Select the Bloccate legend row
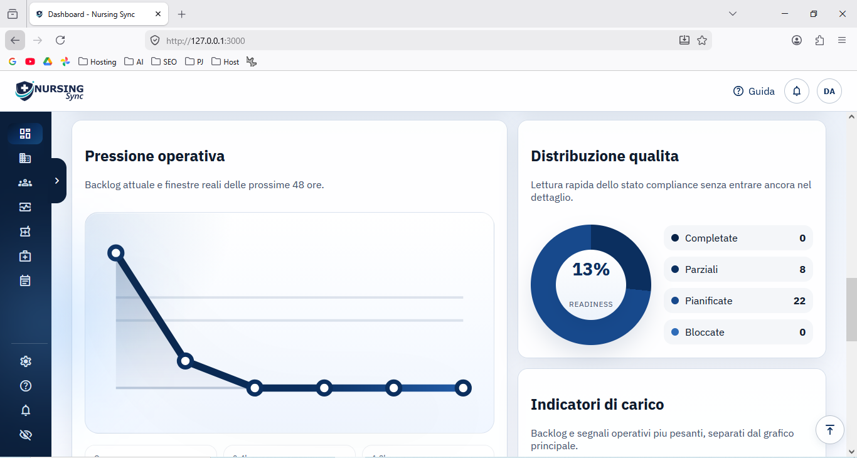Image resolution: width=857 pixels, height=458 pixels. pos(738,332)
